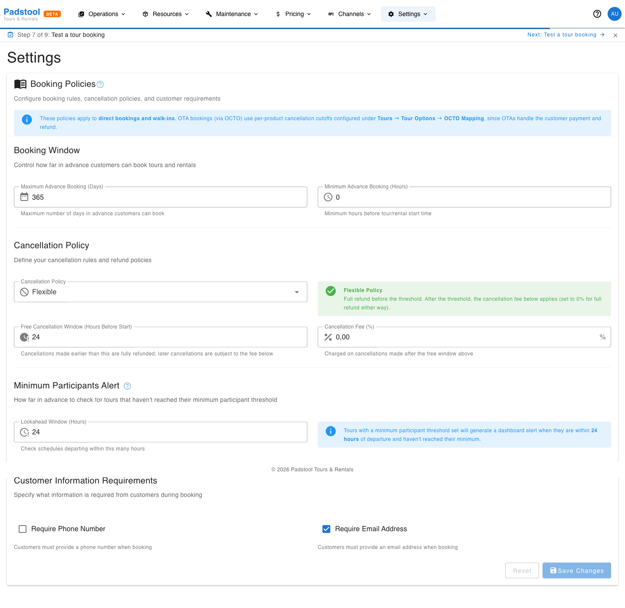This screenshot has width=625, height=608.
Task: Click the BETA badge next to logo
Action: coord(52,14)
